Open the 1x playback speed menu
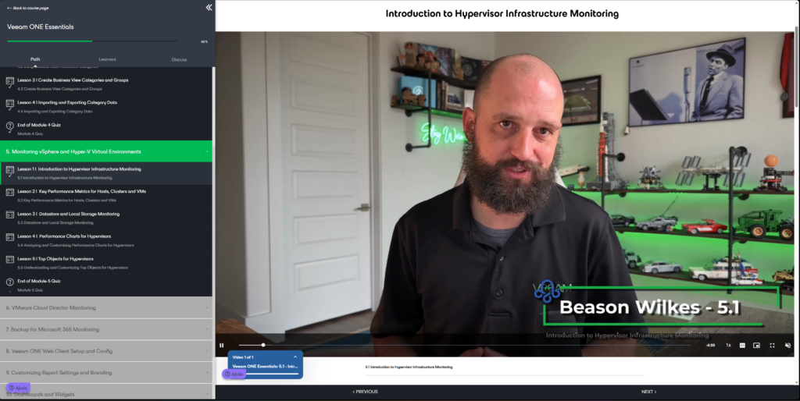Screen dimensions: 800x401 (x=728, y=345)
